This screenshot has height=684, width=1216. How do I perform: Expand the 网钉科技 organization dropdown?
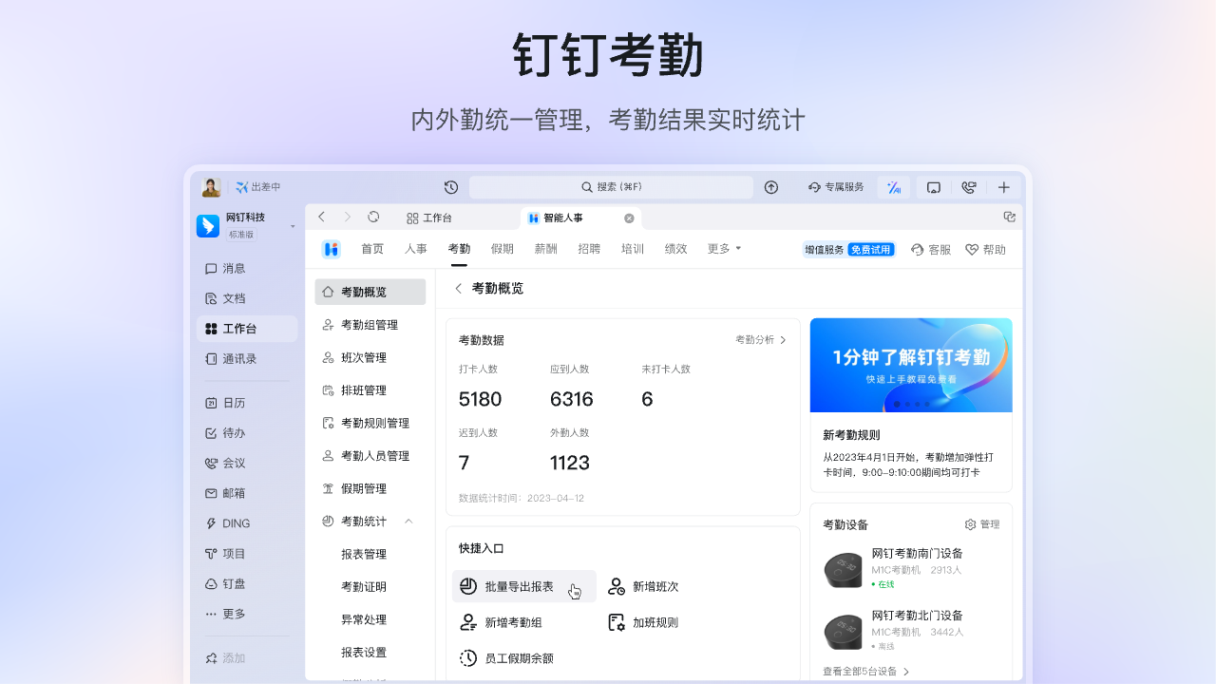click(x=293, y=226)
